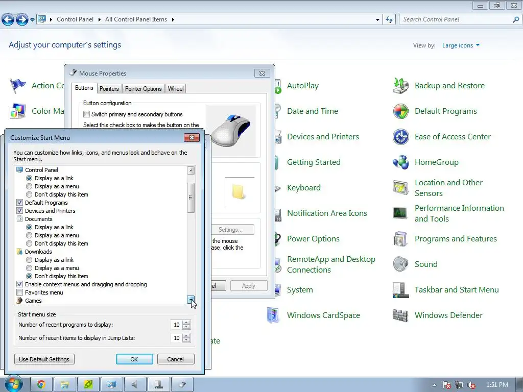The width and height of the screenshot is (523, 392).
Task: Click the Back navigation arrow
Action: point(8,20)
